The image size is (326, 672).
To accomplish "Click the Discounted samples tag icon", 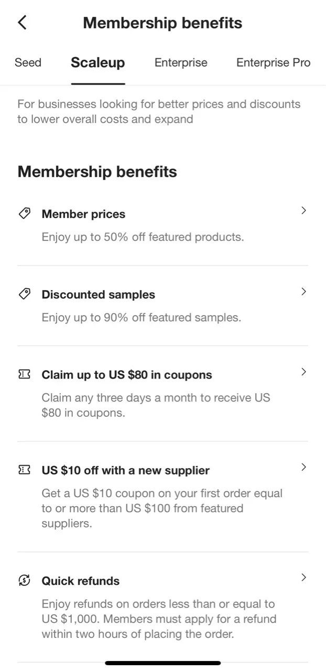I will pyautogui.click(x=24, y=294).
